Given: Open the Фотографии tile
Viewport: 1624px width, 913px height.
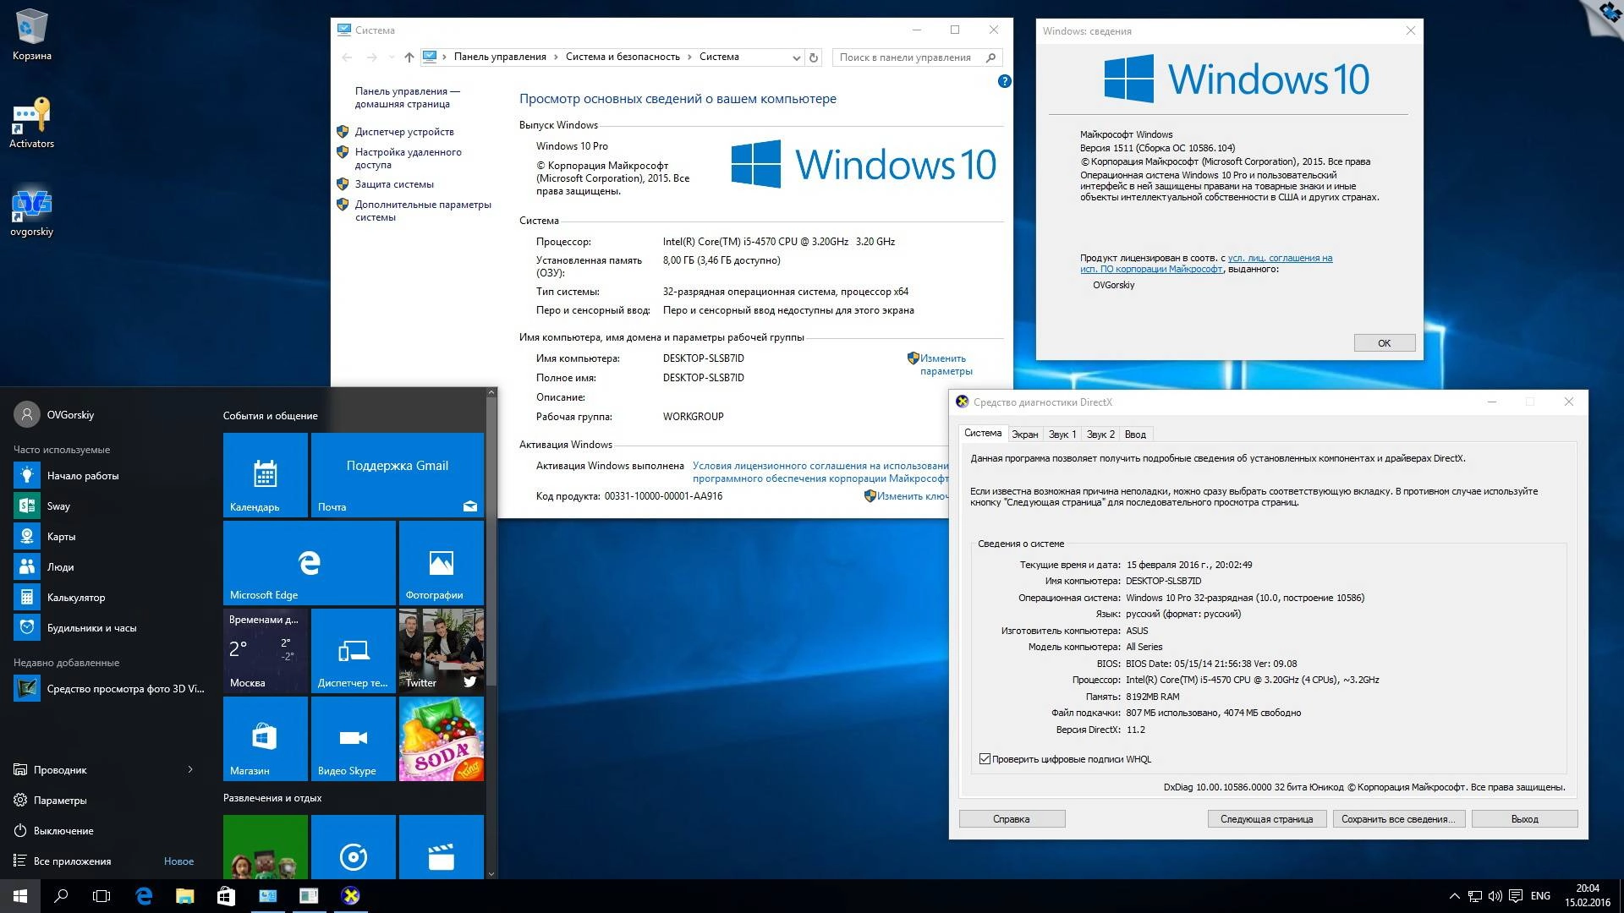Looking at the screenshot, I should (x=441, y=562).
